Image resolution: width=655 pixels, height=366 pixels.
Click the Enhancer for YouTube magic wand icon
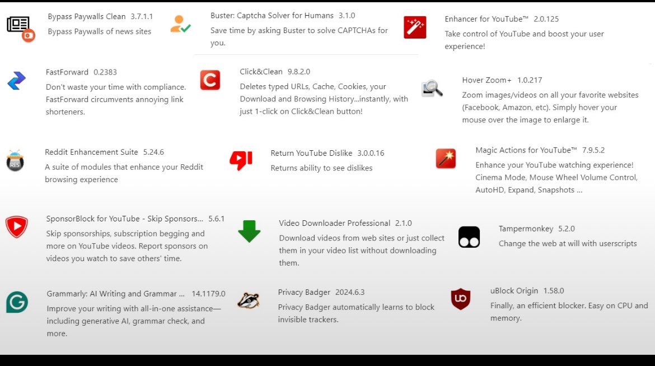point(415,27)
